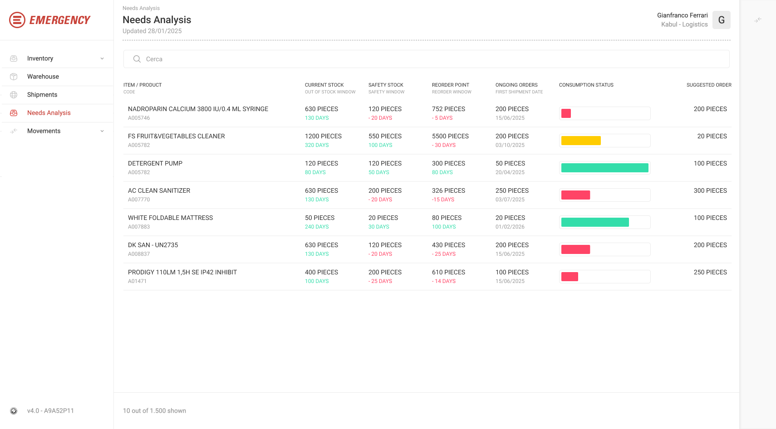Open the user avatar G button
The height and width of the screenshot is (429, 776).
pos(722,20)
